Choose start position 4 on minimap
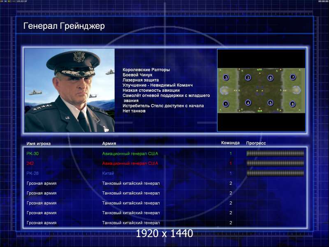 click(x=248, y=103)
